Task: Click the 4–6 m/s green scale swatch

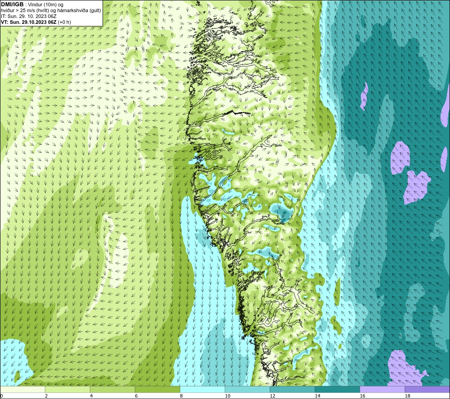Action: [112, 389]
